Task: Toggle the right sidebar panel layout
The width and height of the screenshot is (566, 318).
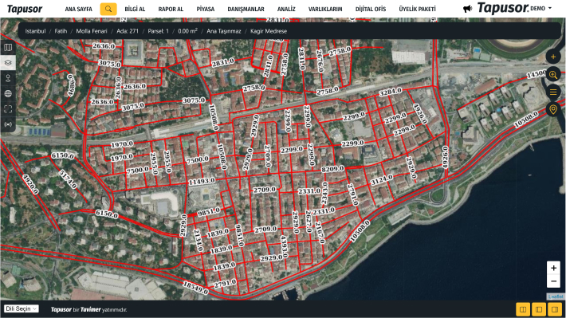Action: pos(555,309)
